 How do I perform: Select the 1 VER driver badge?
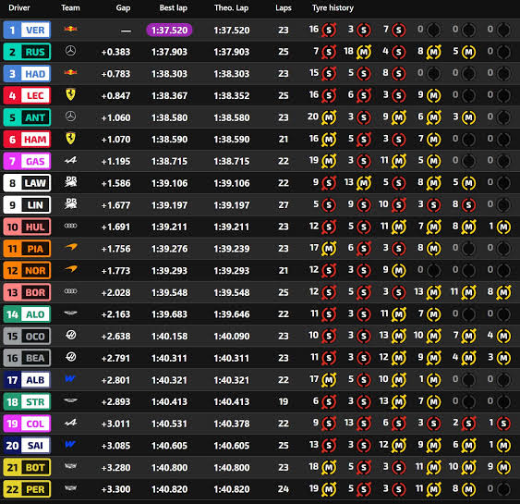pos(27,30)
